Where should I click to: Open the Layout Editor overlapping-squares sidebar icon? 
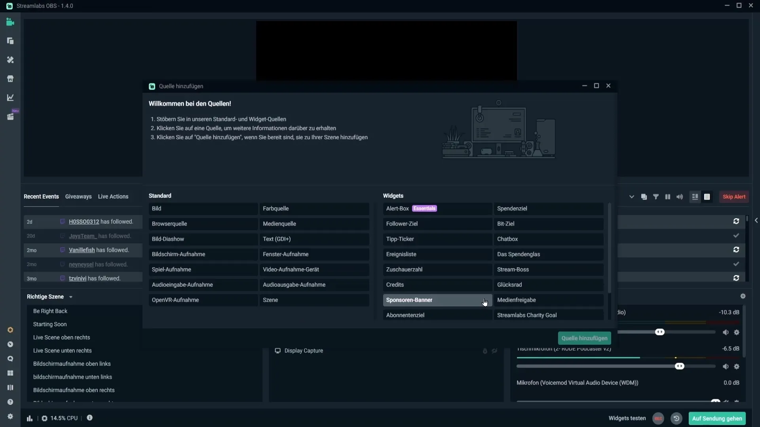[10, 41]
